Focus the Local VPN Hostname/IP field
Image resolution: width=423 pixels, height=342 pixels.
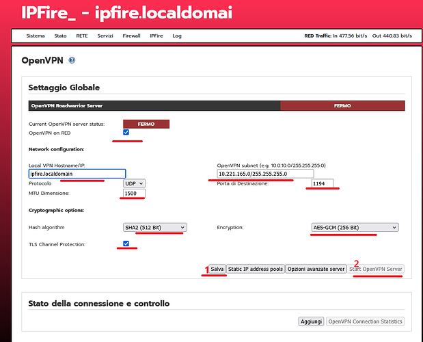77,174
